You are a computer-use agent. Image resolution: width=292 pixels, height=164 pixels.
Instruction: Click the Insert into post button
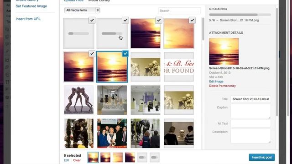[261, 157]
